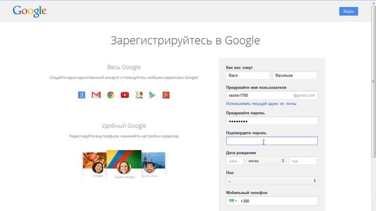Viewport: 376px width, 211px height.
Task: Click the left profile card with autumn leaves
Action: tap(95, 165)
